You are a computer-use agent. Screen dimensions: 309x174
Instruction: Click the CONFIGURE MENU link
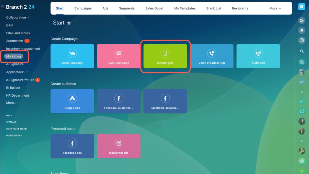[x=16, y=129]
